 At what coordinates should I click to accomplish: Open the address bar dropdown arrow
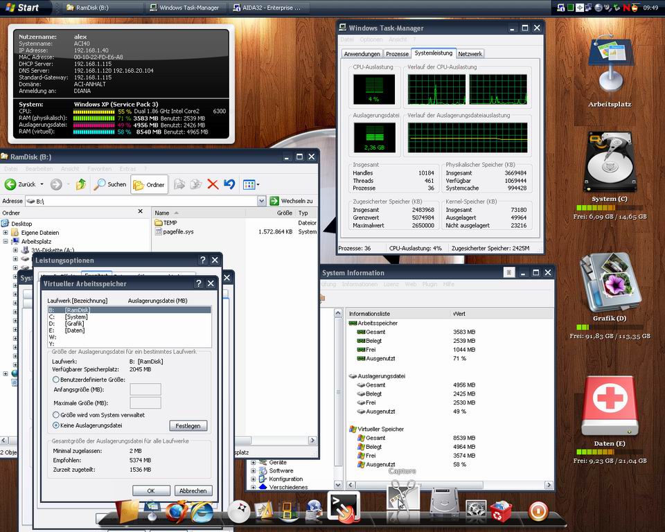262,201
